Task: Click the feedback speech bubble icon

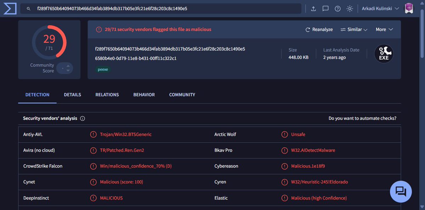Action: tap(325, 8)
